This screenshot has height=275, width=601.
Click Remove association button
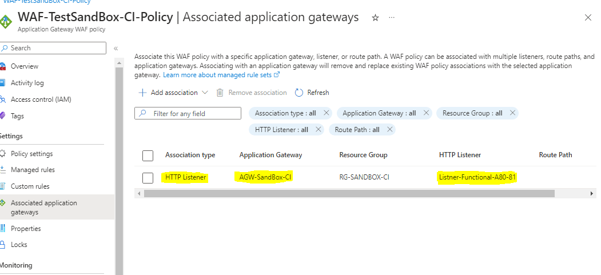coord(252,92)
